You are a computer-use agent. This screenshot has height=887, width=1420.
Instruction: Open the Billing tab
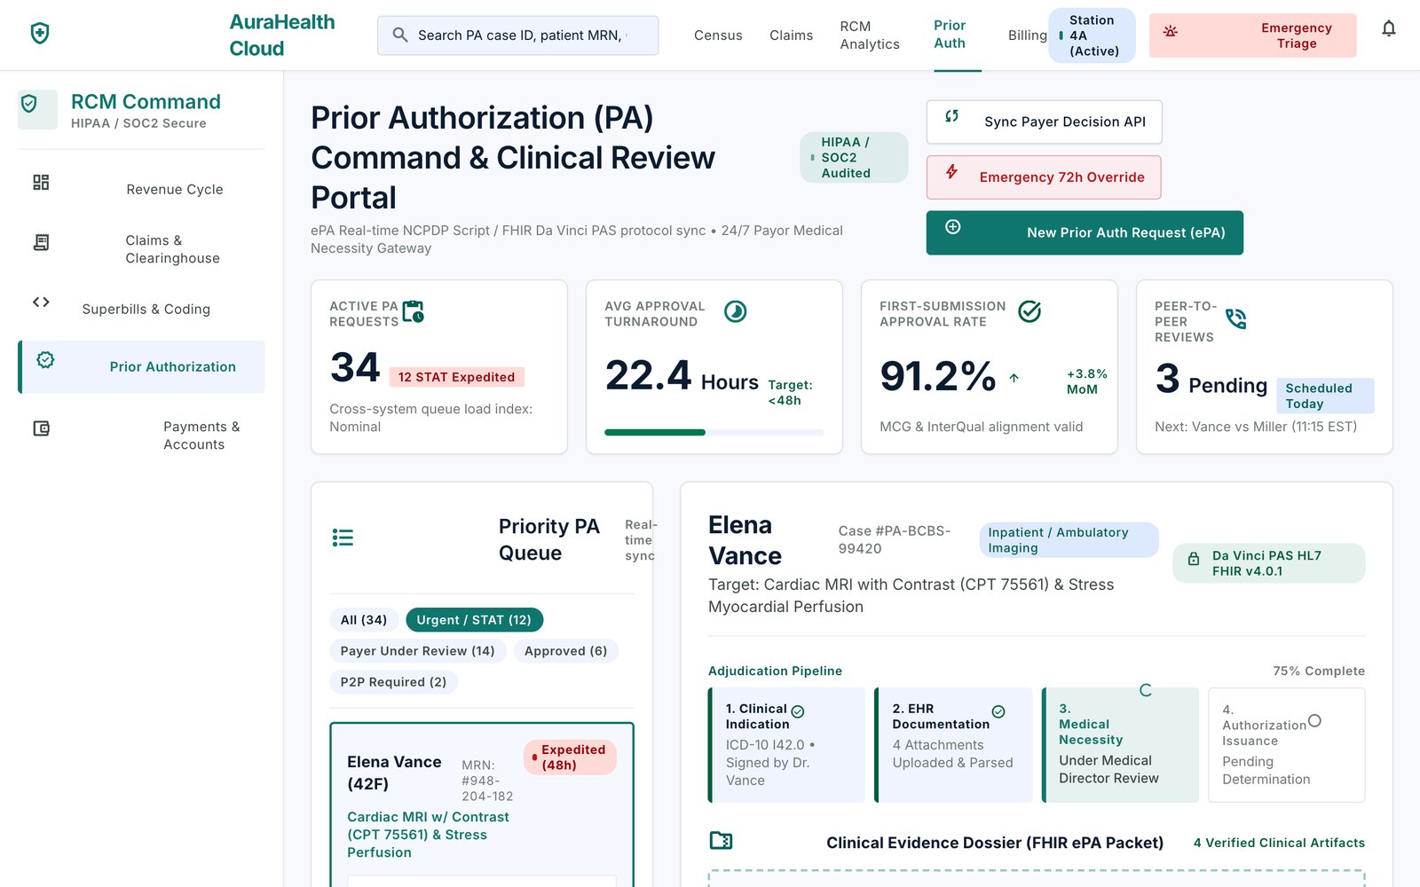(x=1027, y=35)
